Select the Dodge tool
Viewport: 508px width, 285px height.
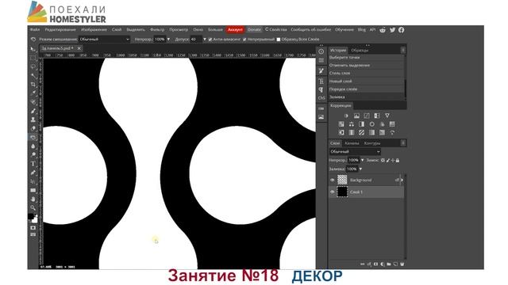pyautogui.click(x=33, y=155)
